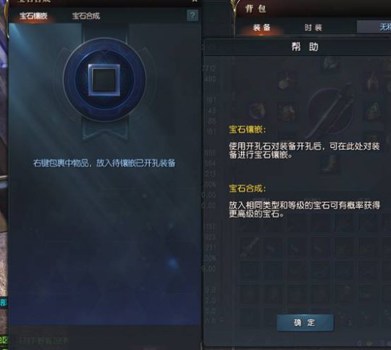The height and width of the screenshot is (350, 391).
Task: Click the blue circular socket ring
Action: coord(104,80)
